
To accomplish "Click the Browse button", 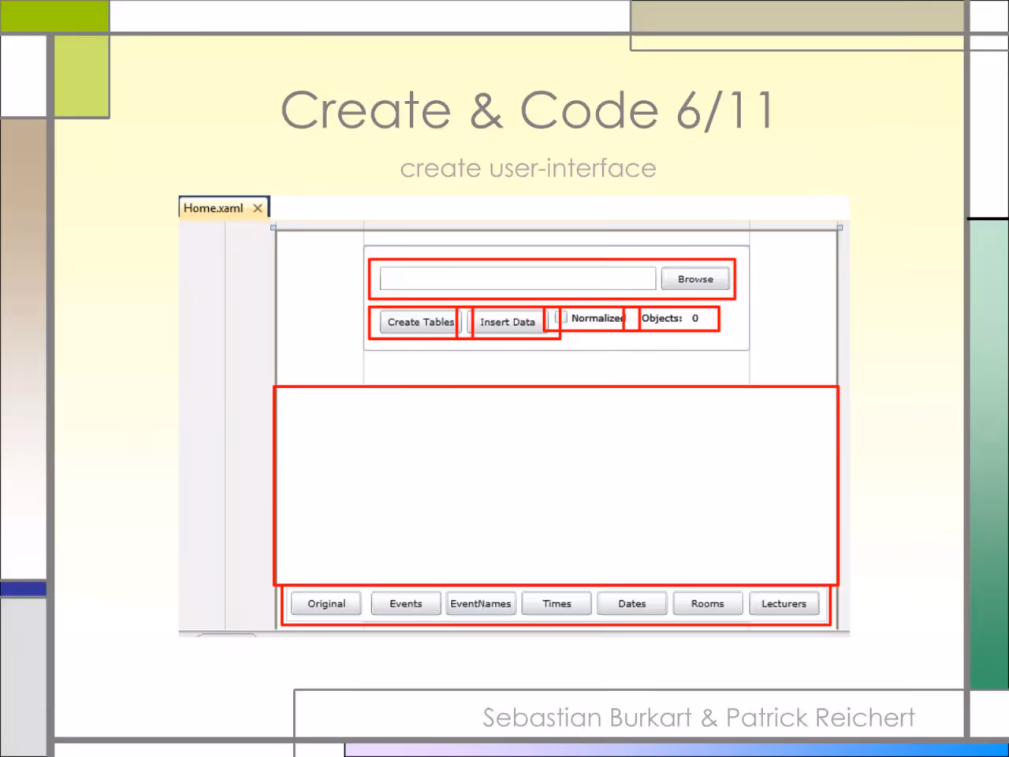I will click(x=695, y=279).
